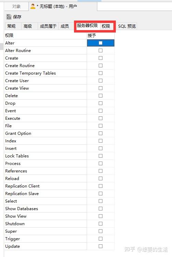Viewport: 172px width, 257px height.
Task: Click the 保存 button
Action: [14, 17]
